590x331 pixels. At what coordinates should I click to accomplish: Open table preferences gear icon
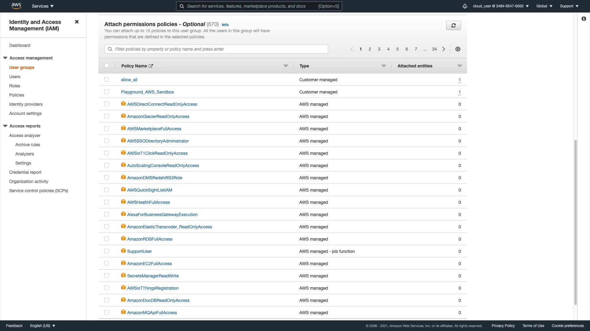(458, 49)
